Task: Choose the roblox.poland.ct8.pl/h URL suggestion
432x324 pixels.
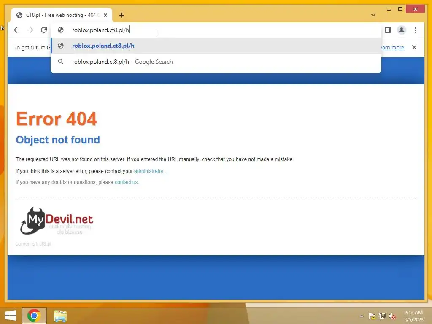Action: point(216,46)
